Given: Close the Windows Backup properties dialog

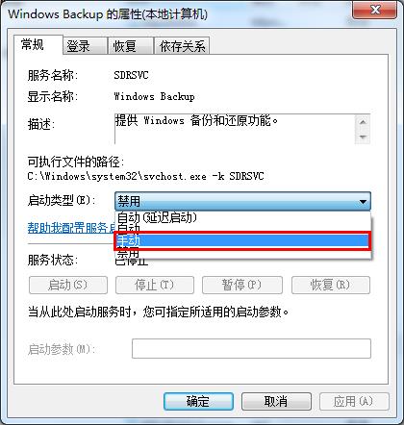Looking at the screenshot, I should (x=375, y=11).
